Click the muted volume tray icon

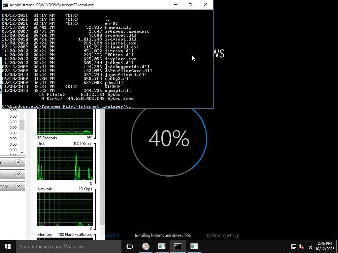(301, 247)
